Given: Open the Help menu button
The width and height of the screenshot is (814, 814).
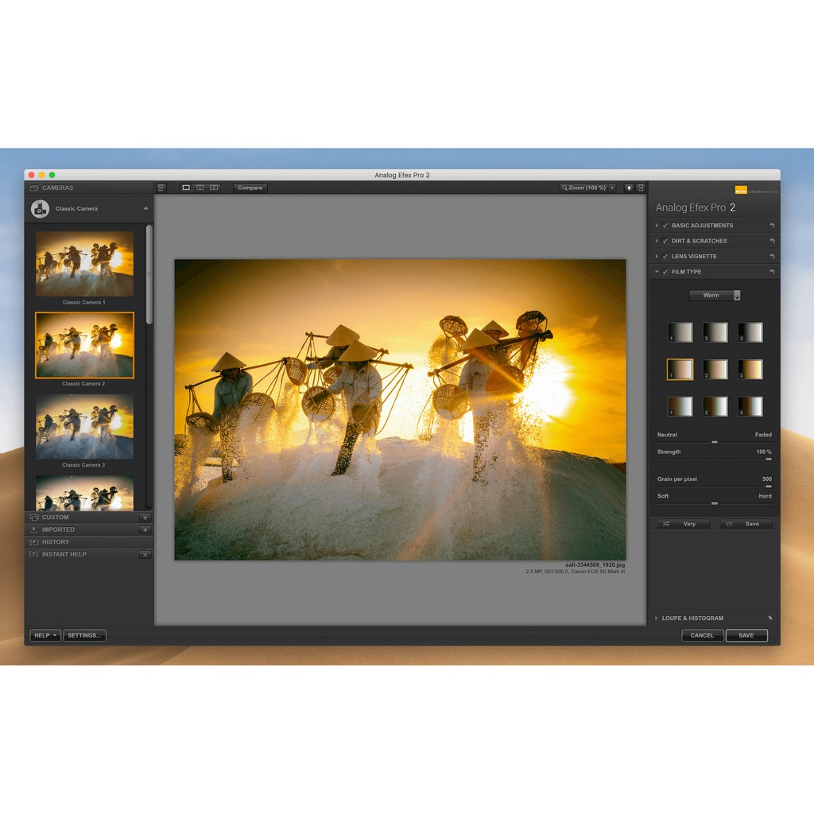Looking at the screenshot, I should [x=45, y=635].
